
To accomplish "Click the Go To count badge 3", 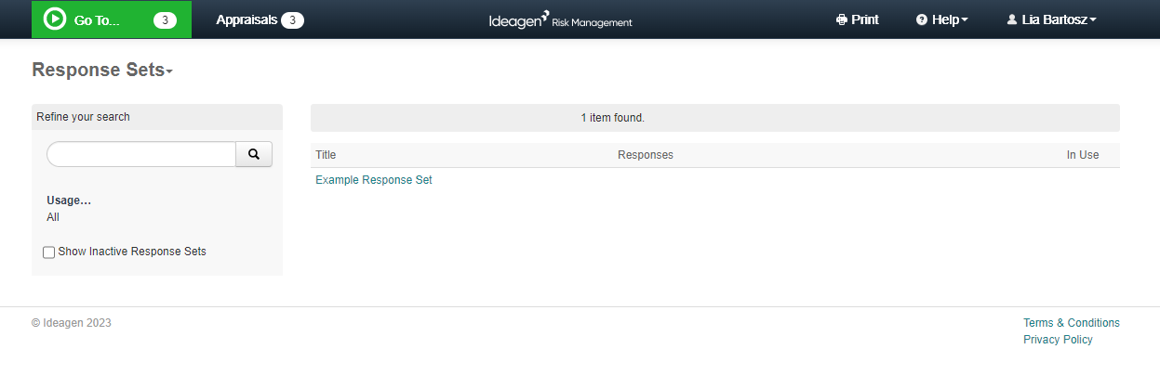I will click(x=165, y=20).
